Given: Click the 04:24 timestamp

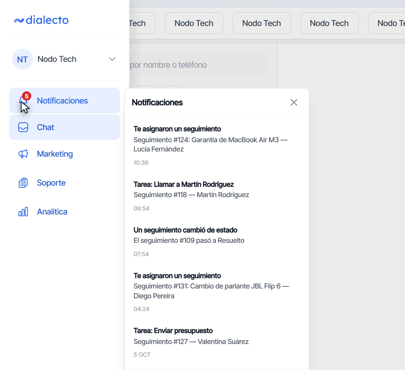Looking at the screenshot, I should 141,309.
